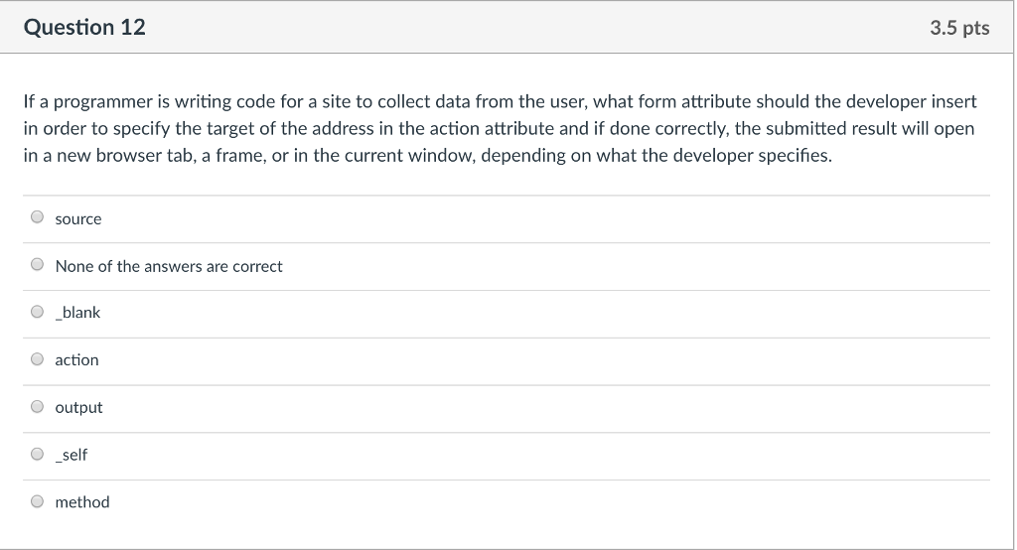The image size is (1017, 550).
Task: Click the 'Question 12' heading
Action: [84, 28]
